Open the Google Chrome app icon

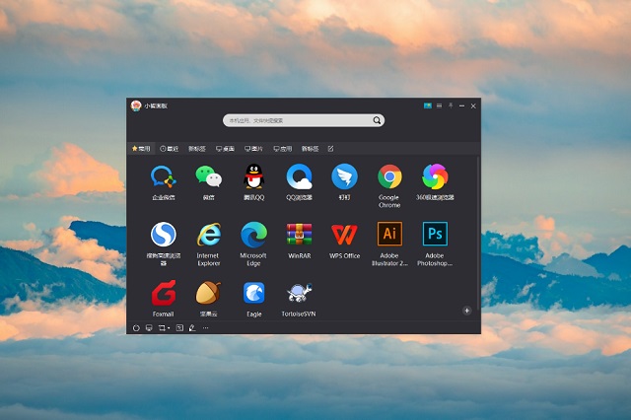389,177
